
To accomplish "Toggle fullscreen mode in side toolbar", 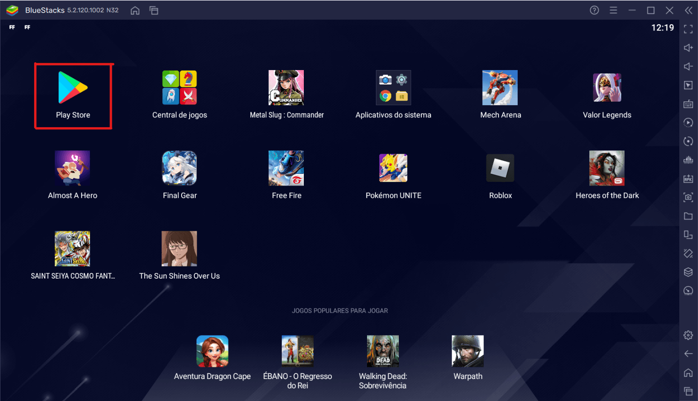I will [x=688, y=29].
